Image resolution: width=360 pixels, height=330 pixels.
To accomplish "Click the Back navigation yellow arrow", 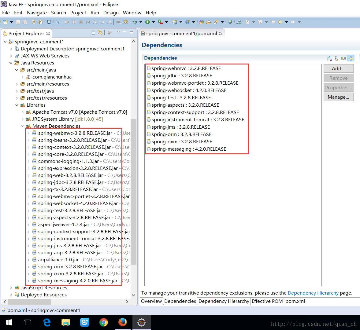I will click(280, 22).
